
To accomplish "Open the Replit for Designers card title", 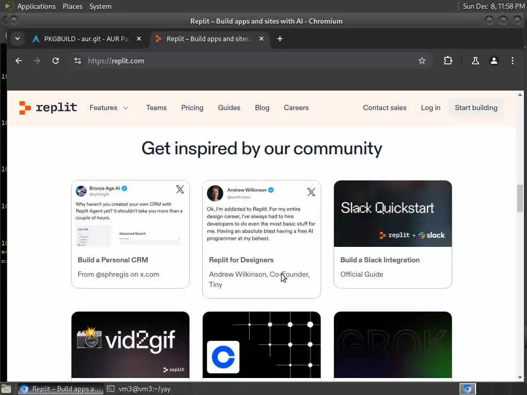I will click(241, 260).
